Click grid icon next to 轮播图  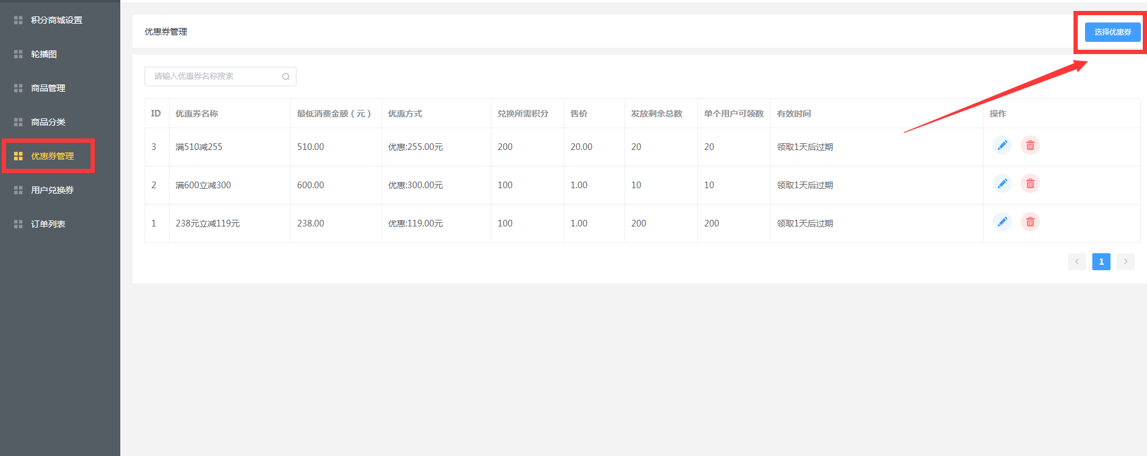click(x=18, y=54)
